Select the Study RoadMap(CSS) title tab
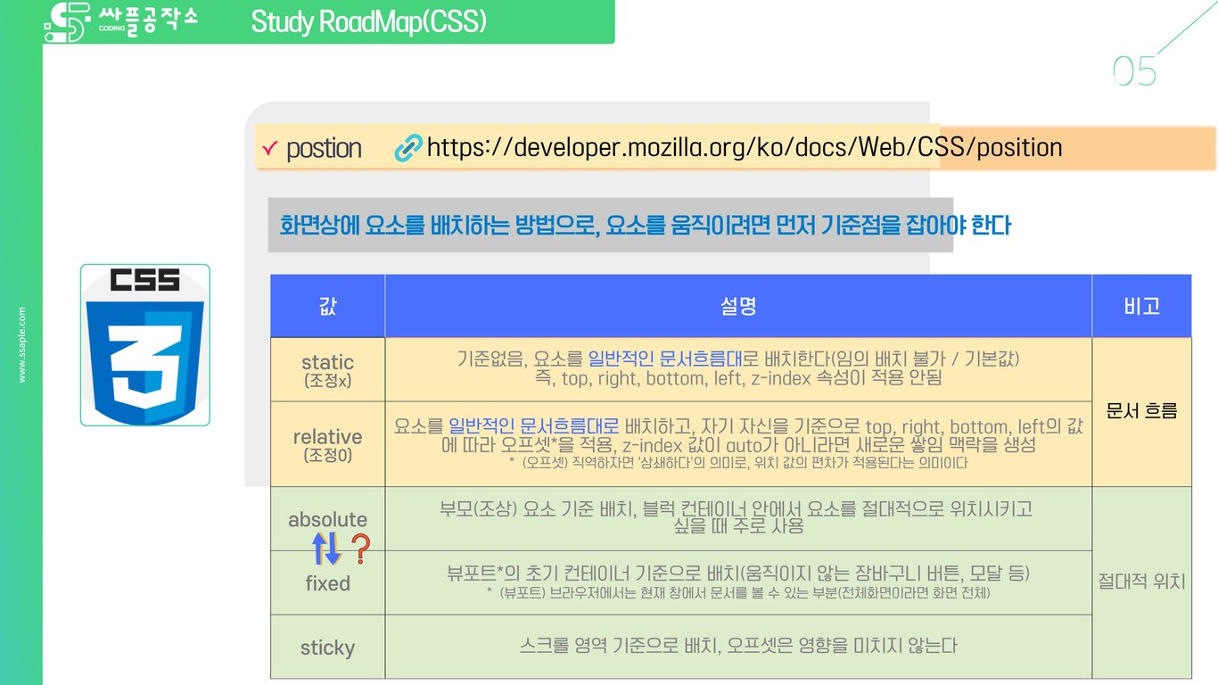Viewport: 1218px width, 685px height. [370, 21]
